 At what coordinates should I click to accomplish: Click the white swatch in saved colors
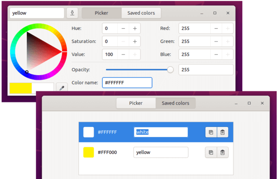tap(88, 132)
